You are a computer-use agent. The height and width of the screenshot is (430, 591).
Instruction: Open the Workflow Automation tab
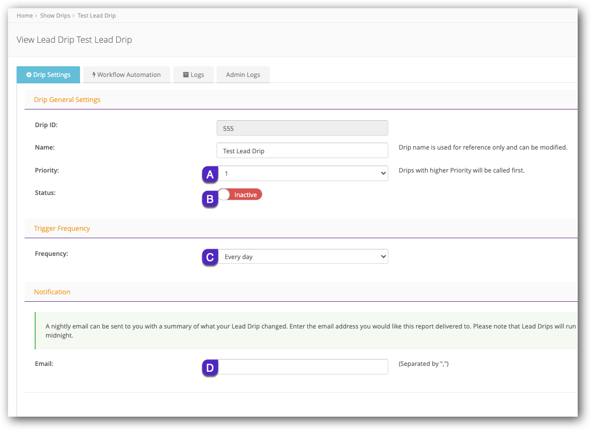click(126, 75)
